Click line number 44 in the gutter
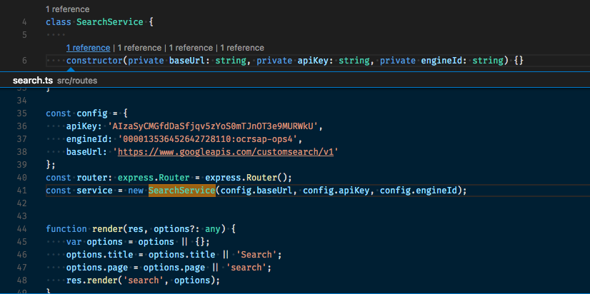The height and width of the screenshot is (294, 590). [x=21, y=229]
